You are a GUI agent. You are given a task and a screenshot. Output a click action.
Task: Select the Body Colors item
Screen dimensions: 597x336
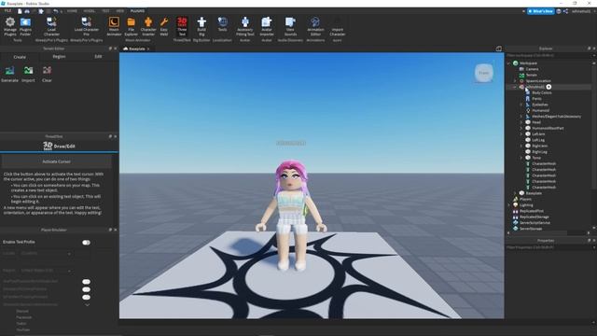tap(541, 92)
